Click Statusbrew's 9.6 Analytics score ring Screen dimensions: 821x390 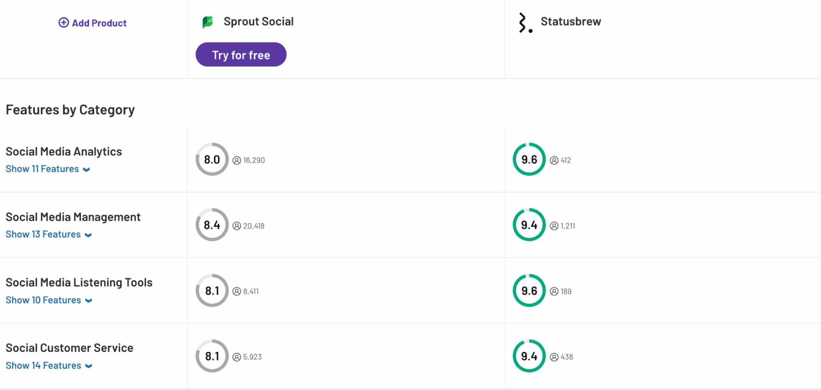pos(529,159)
